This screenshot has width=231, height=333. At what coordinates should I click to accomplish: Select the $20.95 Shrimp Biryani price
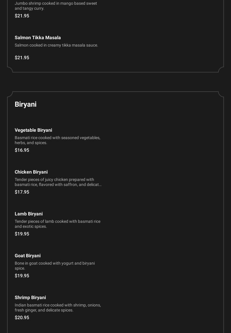[x=22, y=317]
